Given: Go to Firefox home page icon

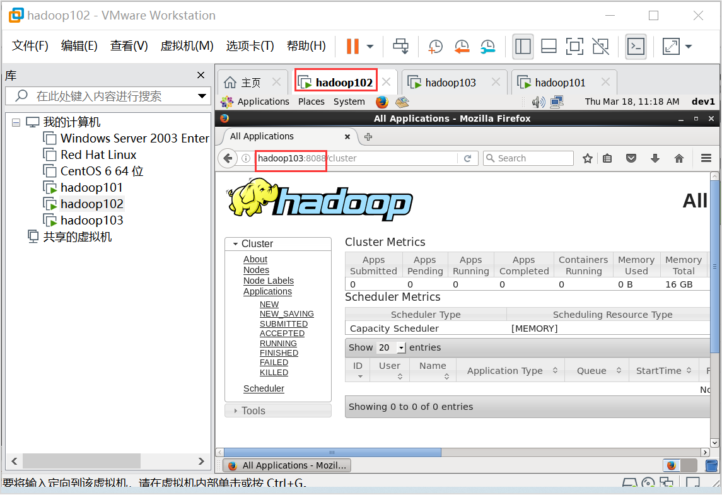Looking at the screenshot, I should 678,158.
